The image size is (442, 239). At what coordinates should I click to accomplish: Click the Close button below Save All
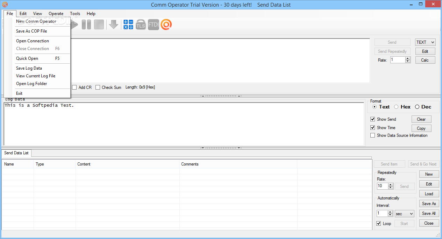[x=429, y=223]
